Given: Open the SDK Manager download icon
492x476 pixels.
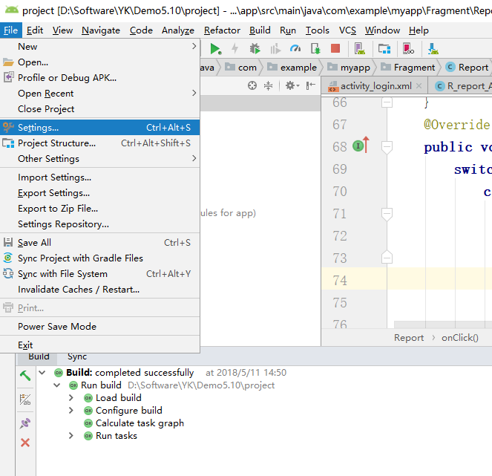Looking at the screenshot, I should 433,49.
